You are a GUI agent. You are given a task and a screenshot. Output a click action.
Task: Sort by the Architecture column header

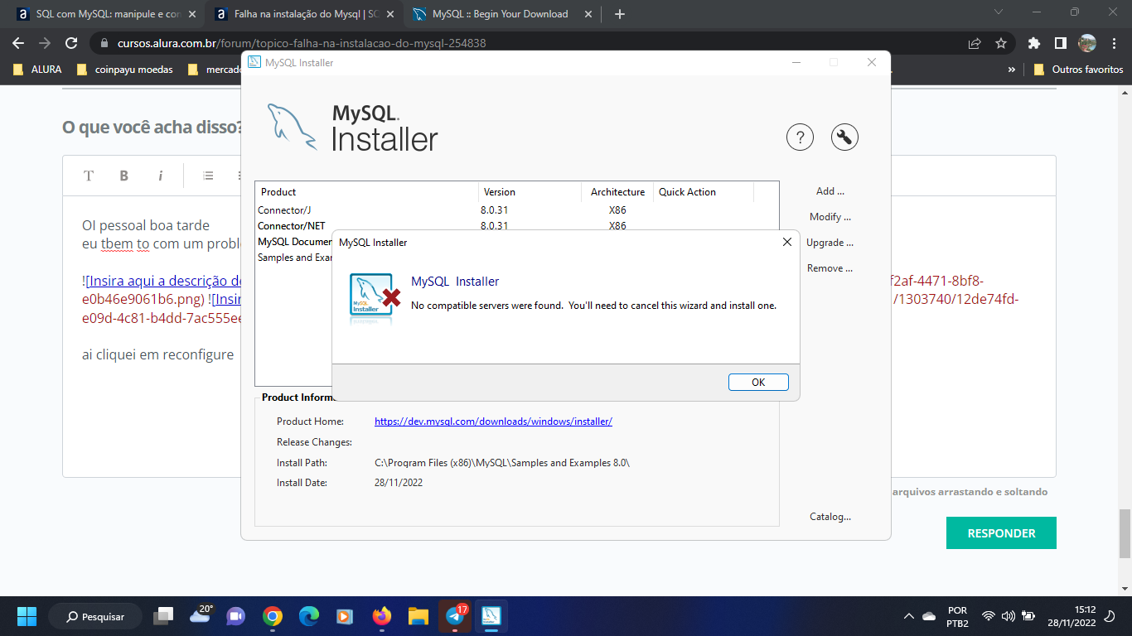pos(617,192)
